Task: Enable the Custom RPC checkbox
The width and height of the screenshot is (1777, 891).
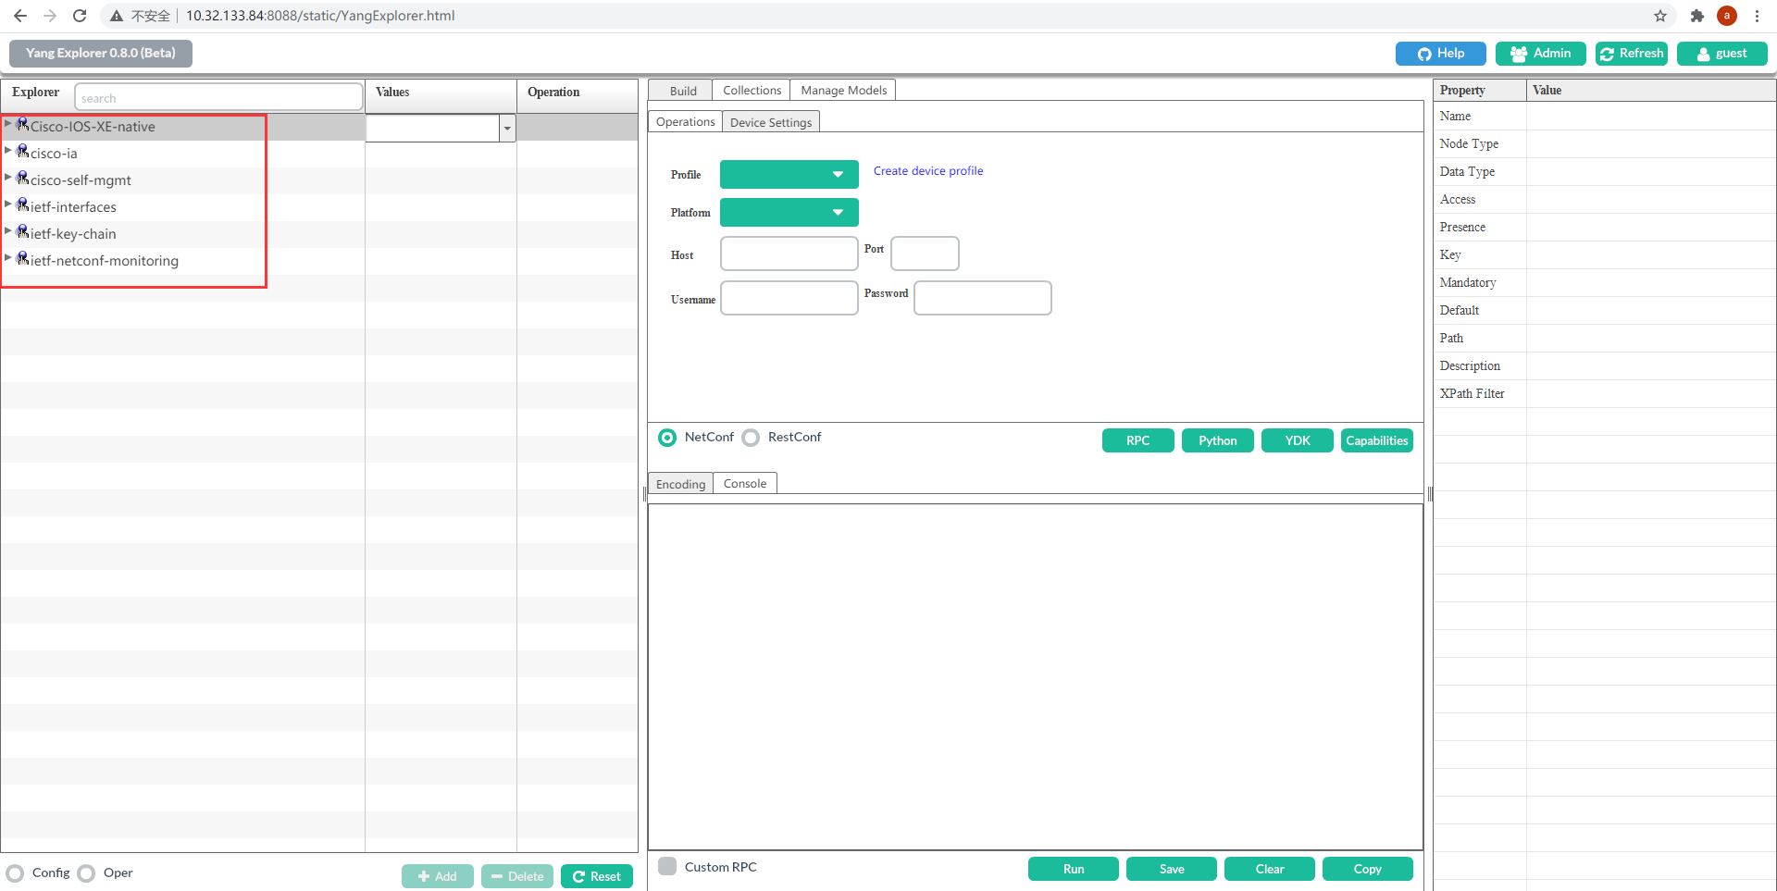Action: 667,866
